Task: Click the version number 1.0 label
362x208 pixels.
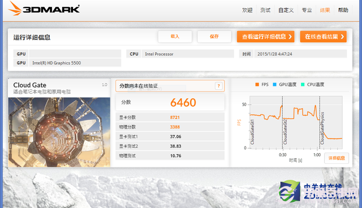Action: pos(105,85)
